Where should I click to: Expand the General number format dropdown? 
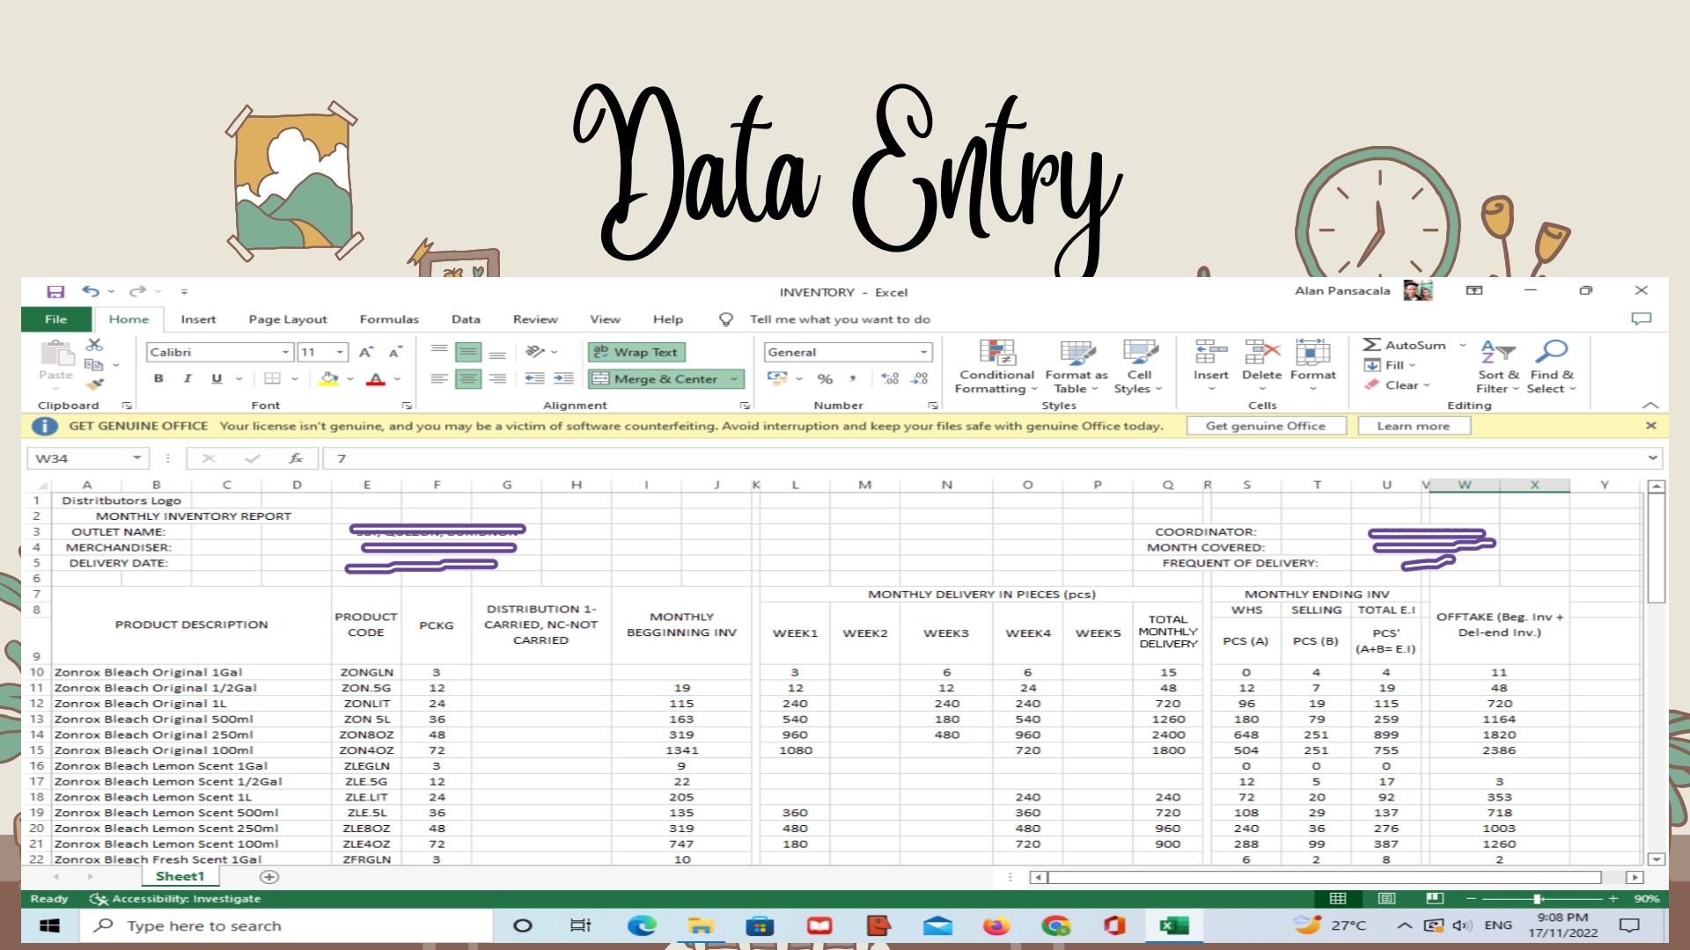pos(923,353)
